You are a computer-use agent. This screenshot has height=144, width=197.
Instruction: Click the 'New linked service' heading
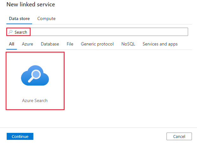pos(31,5)
